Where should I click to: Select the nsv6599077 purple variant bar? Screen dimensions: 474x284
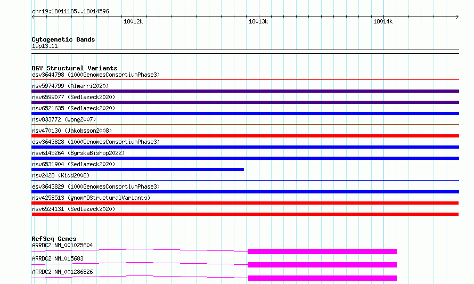pos(245,102)
